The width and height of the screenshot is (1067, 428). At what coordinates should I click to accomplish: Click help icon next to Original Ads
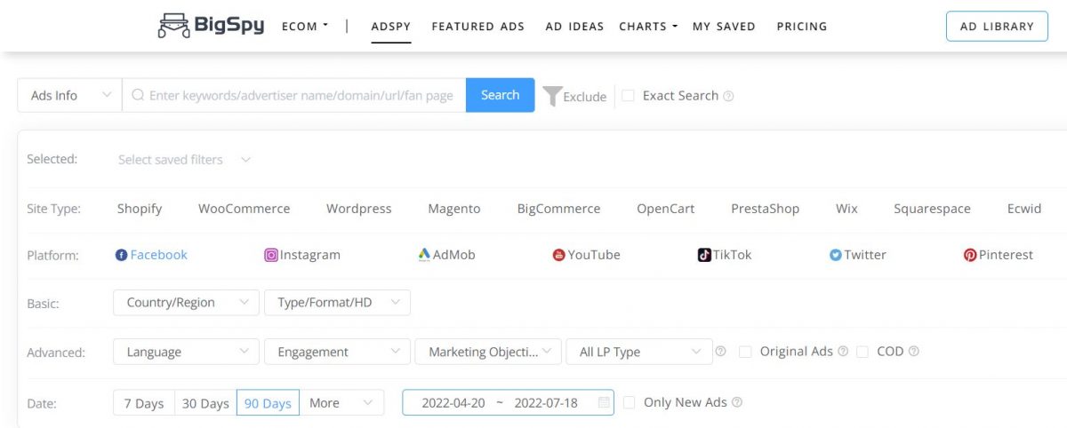(x=843, y=352)
